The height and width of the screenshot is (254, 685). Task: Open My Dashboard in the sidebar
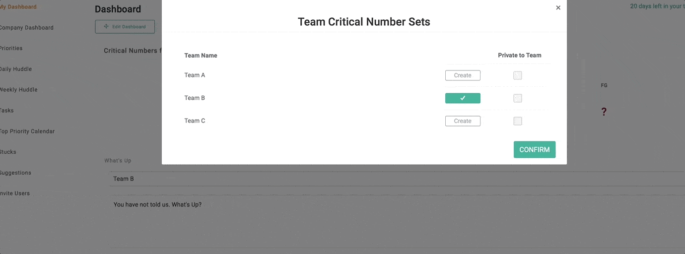[x=18, y=7]
